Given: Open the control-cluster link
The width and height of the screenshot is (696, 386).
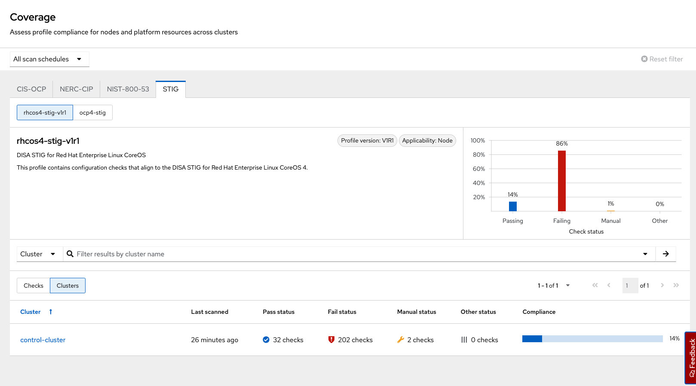Looking at the screenshot, I should pyautogui.click(x=43, y=340).
